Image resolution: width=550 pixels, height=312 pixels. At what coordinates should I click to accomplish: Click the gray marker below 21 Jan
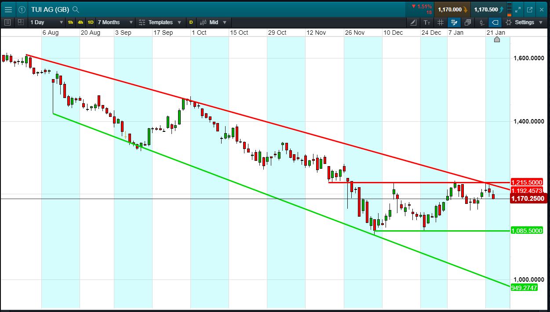(497, 40)
